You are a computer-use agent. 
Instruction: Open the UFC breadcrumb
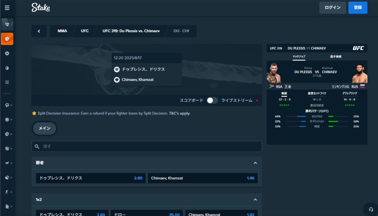(85, 31)
